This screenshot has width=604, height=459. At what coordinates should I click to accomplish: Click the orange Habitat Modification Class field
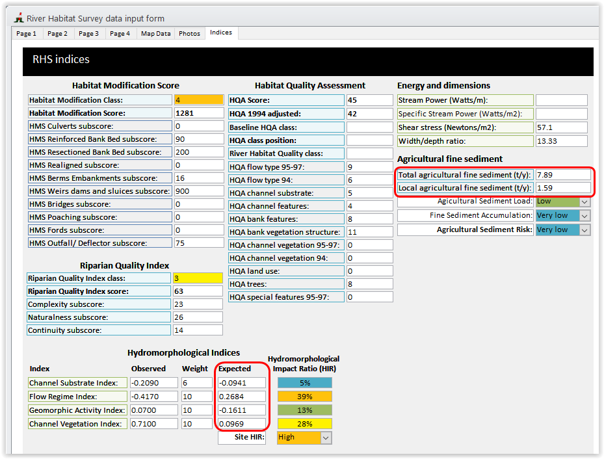199,100
